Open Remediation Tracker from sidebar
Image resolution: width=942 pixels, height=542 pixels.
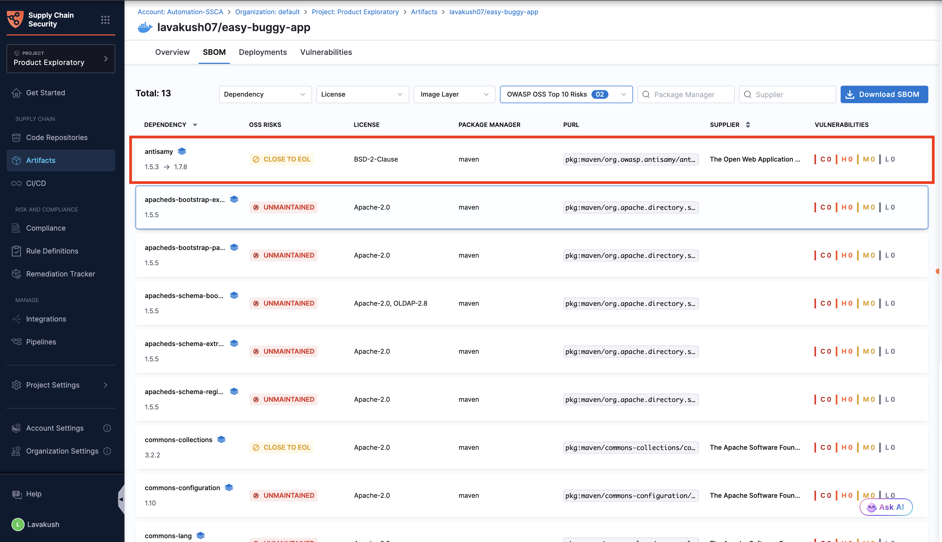point(60,274)
